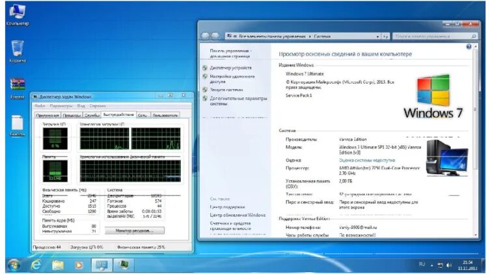The image size is (490, 274).
Task: Open the Компьютер desktop icon
Action: [x=17, y=15]
